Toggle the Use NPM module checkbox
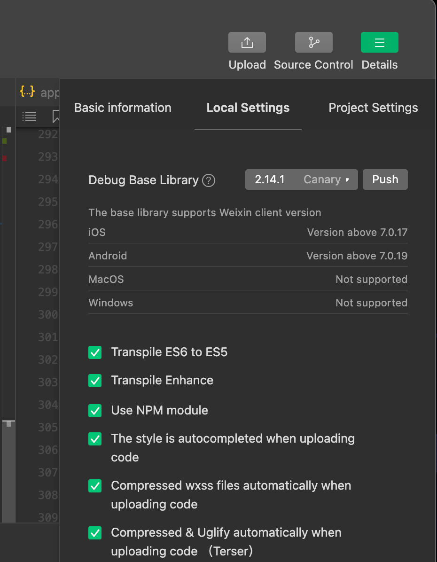Screen dimensions: 437x562 click(x=95, y=411)
